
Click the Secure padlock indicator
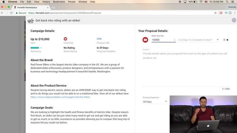pyautogui.click(x=21, y=13)
